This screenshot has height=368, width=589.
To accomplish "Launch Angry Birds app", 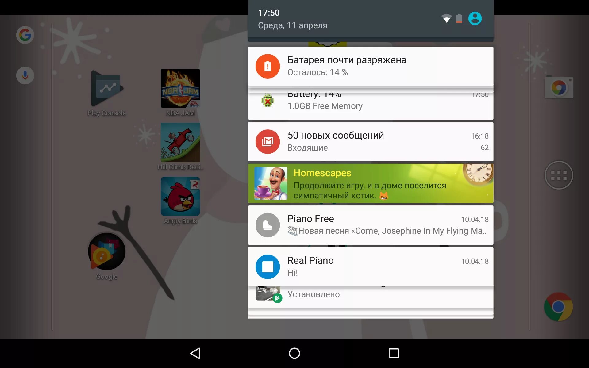I will tap(180, 199).
